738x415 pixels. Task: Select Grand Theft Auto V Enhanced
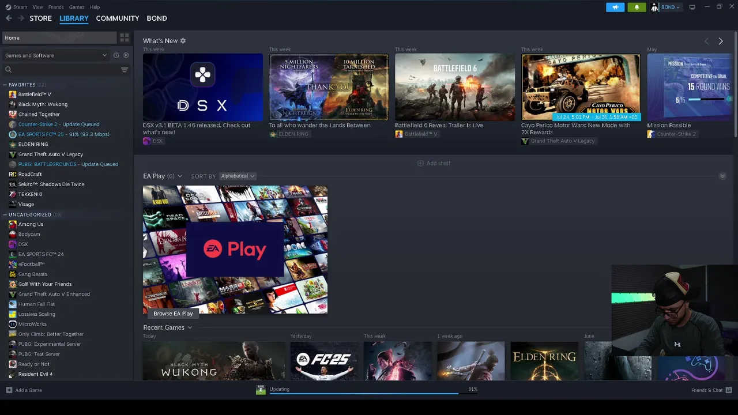pos(54,294)
